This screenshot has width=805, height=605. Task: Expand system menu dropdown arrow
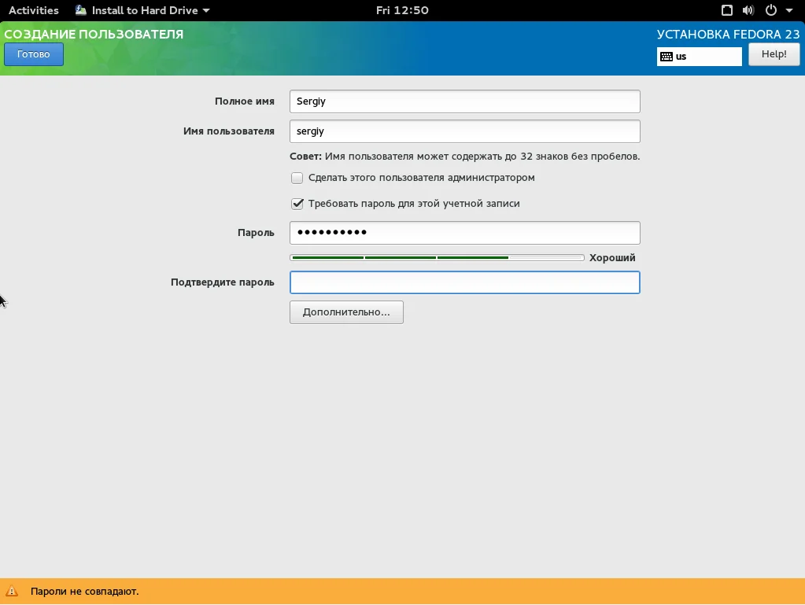(789, 10)
